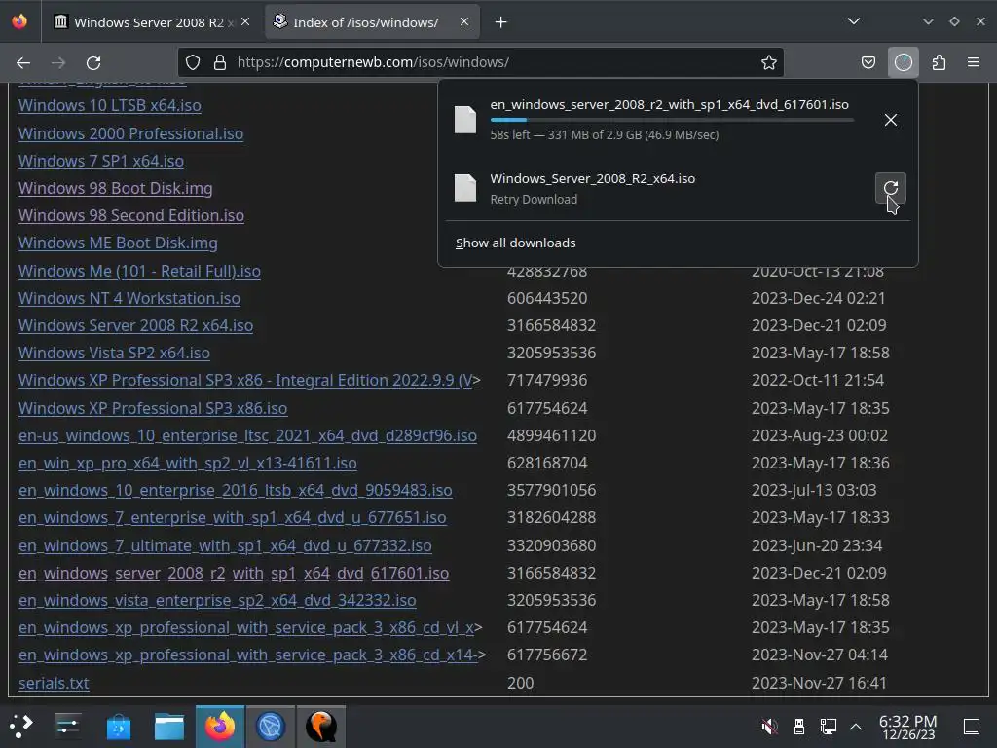Select the Index of /isos/windows/ tab
Image resolution: width=997 pixels, height=748 pixels.
(372, 22)
